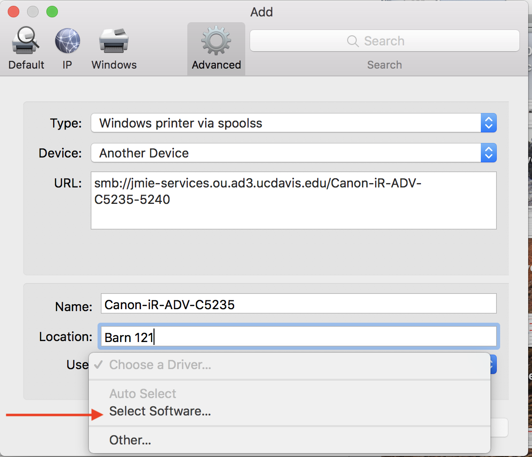
Task: Click the 'URL:' label text
Action: coord(68,184)
